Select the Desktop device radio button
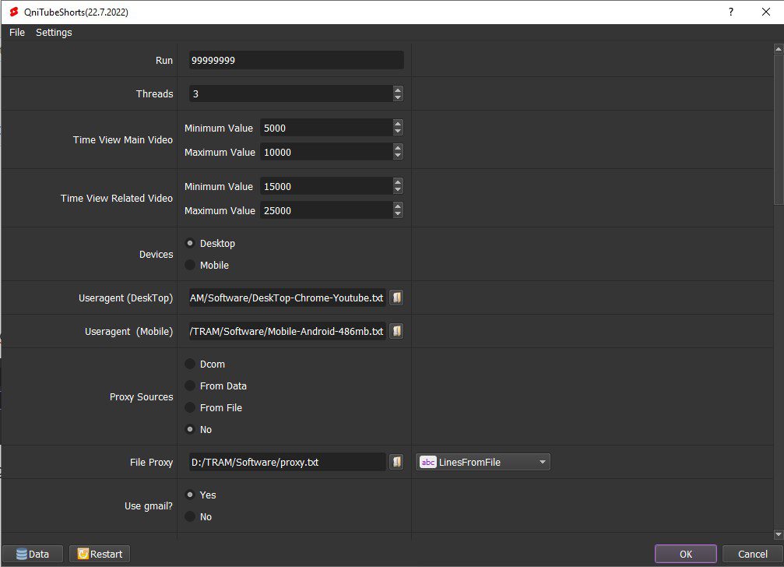784x567 pixels. tap(190, 244)
